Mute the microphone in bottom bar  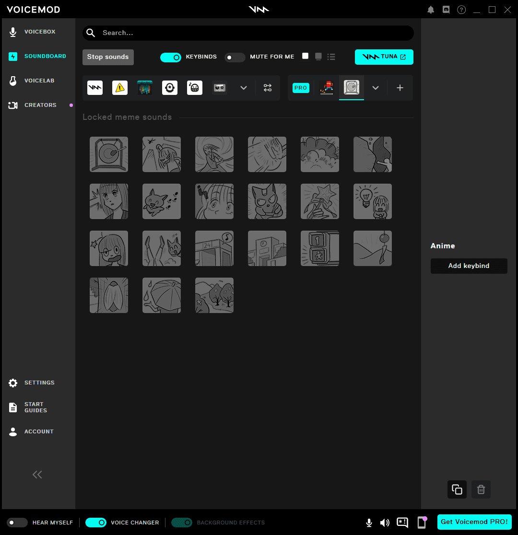[369, 523]
